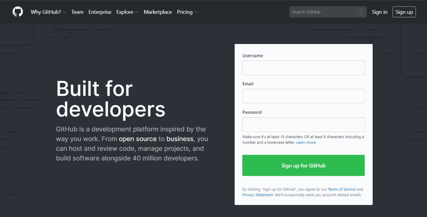Click the Sign in link
The height and width of the screenshot is (217, 427).
click(380, 12)
